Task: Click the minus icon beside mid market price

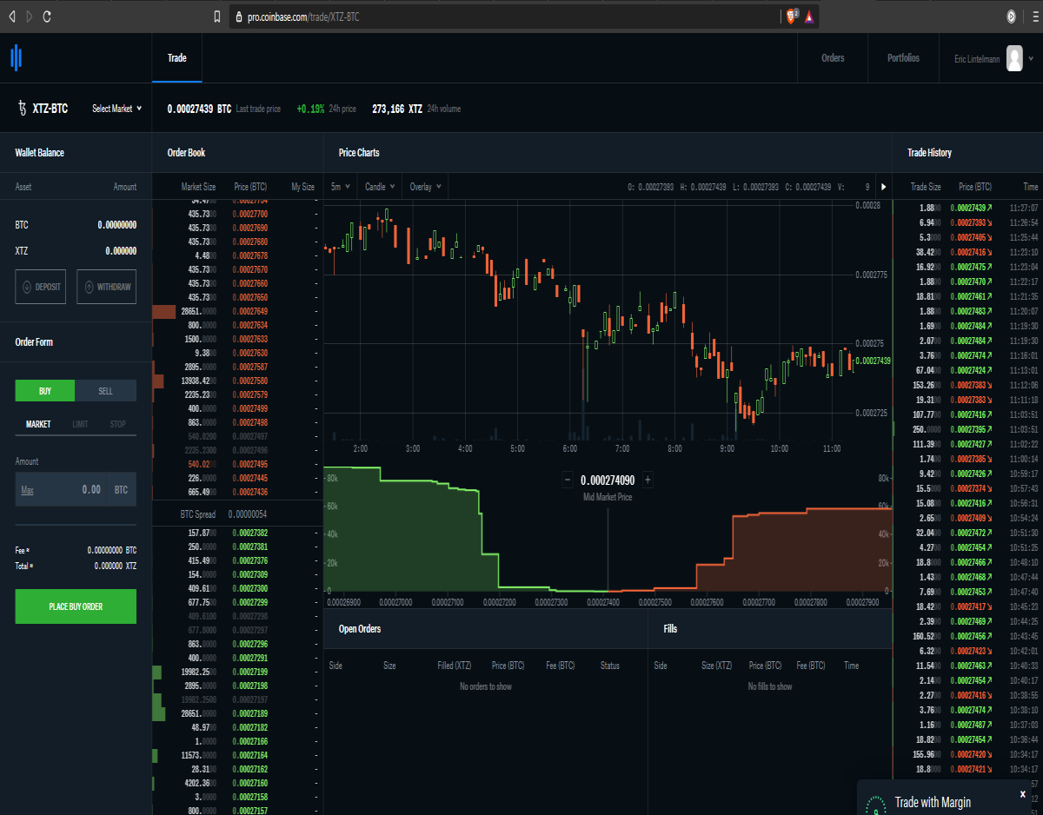Action: tap(568, 480)
